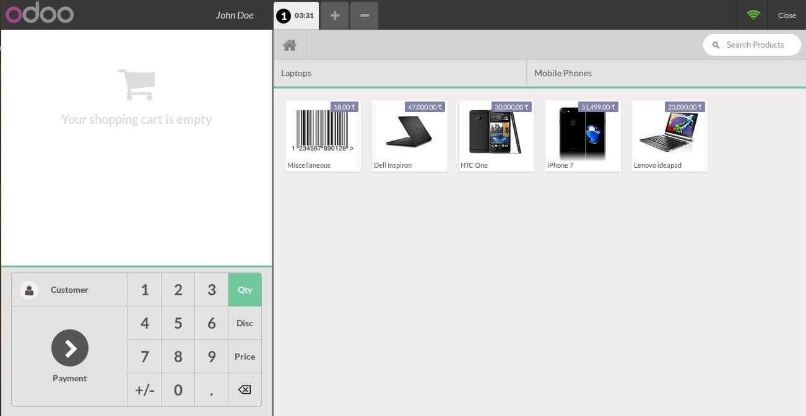
Task: Switch numpad to Disc mode
Action: click(x=245, y=323)
